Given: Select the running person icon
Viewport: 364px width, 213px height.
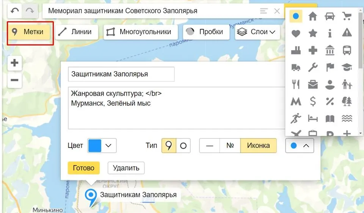Looking at the screenshot, I should point(296,118).
